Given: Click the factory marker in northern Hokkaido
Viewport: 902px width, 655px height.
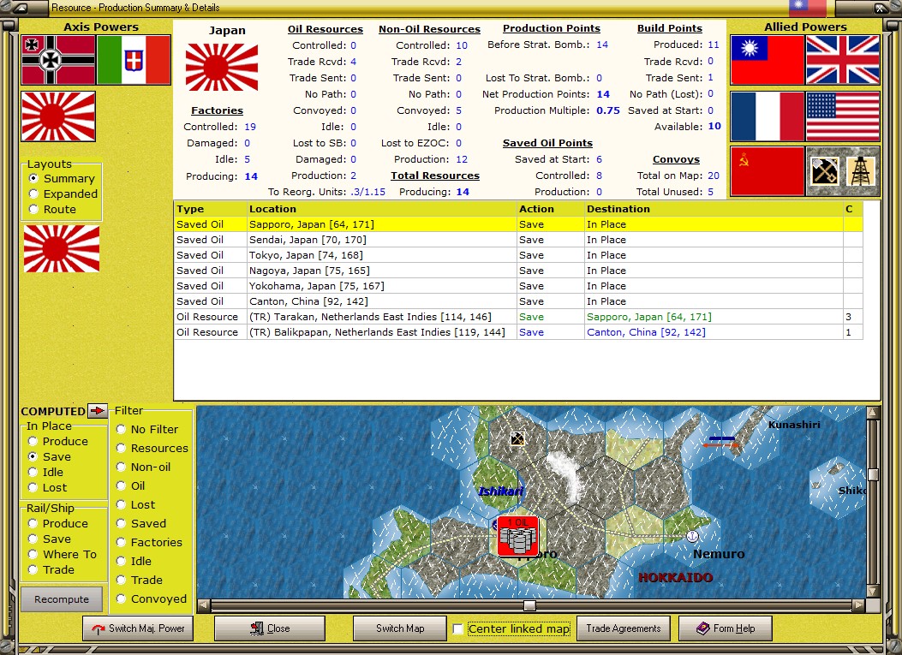Looking at the screenshot, I should [x=517, y=438].
